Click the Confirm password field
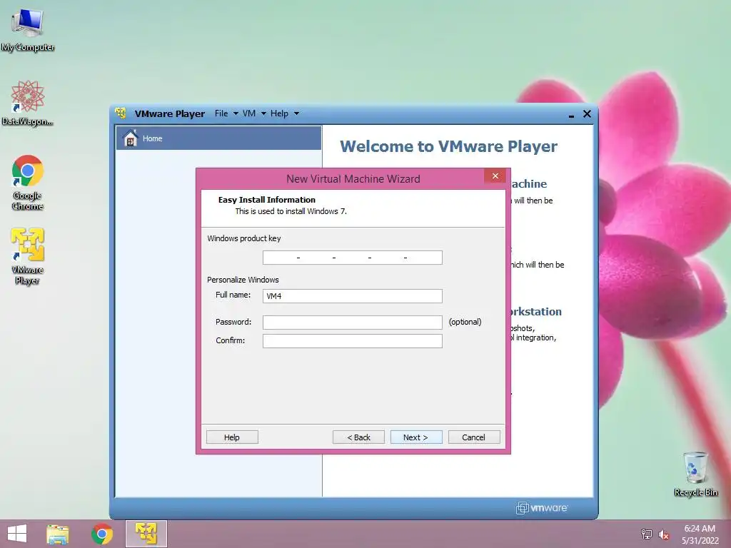The image size is (731, 548). 353,340
